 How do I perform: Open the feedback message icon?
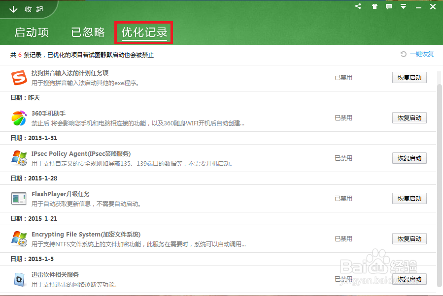(389, 6)
